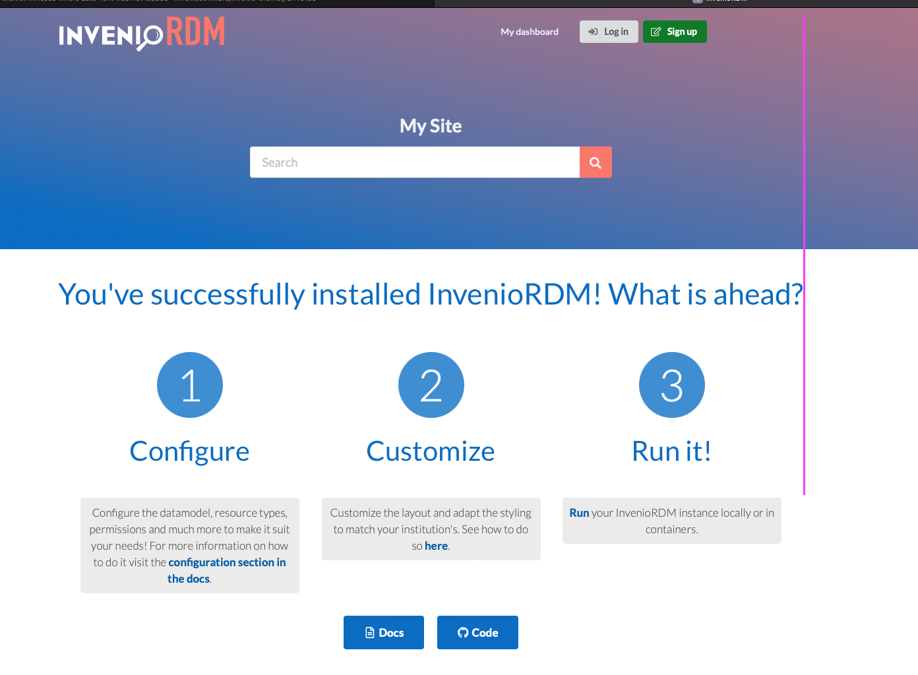Click the arrow icon inside the Log in button
918x675 pixels.
pyautogui.click(x=593, y=31)
